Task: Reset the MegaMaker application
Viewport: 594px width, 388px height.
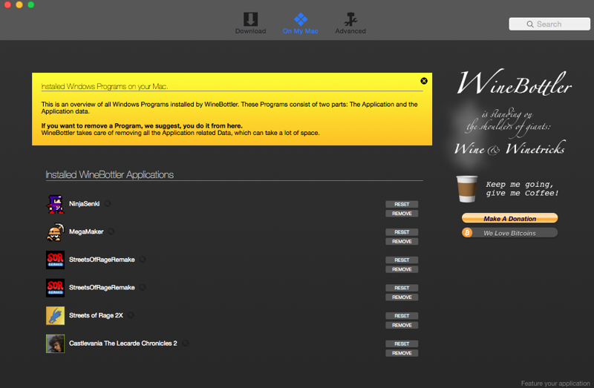Action: (402, 232)
